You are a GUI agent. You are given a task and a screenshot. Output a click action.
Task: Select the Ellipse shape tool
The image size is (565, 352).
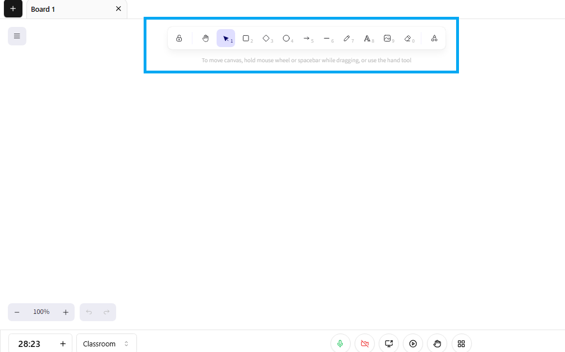click(286, 38)
